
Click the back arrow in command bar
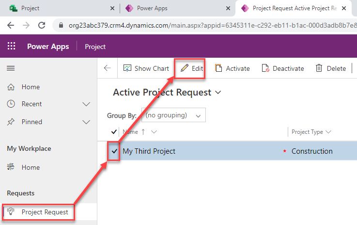click(x=108, y=68)
